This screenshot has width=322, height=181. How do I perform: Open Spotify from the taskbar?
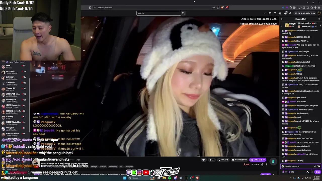pyautogui.click(x=170, y=178)
